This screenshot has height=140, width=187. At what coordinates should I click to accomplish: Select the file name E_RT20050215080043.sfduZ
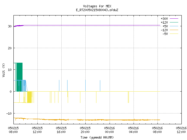coord(97,10)
